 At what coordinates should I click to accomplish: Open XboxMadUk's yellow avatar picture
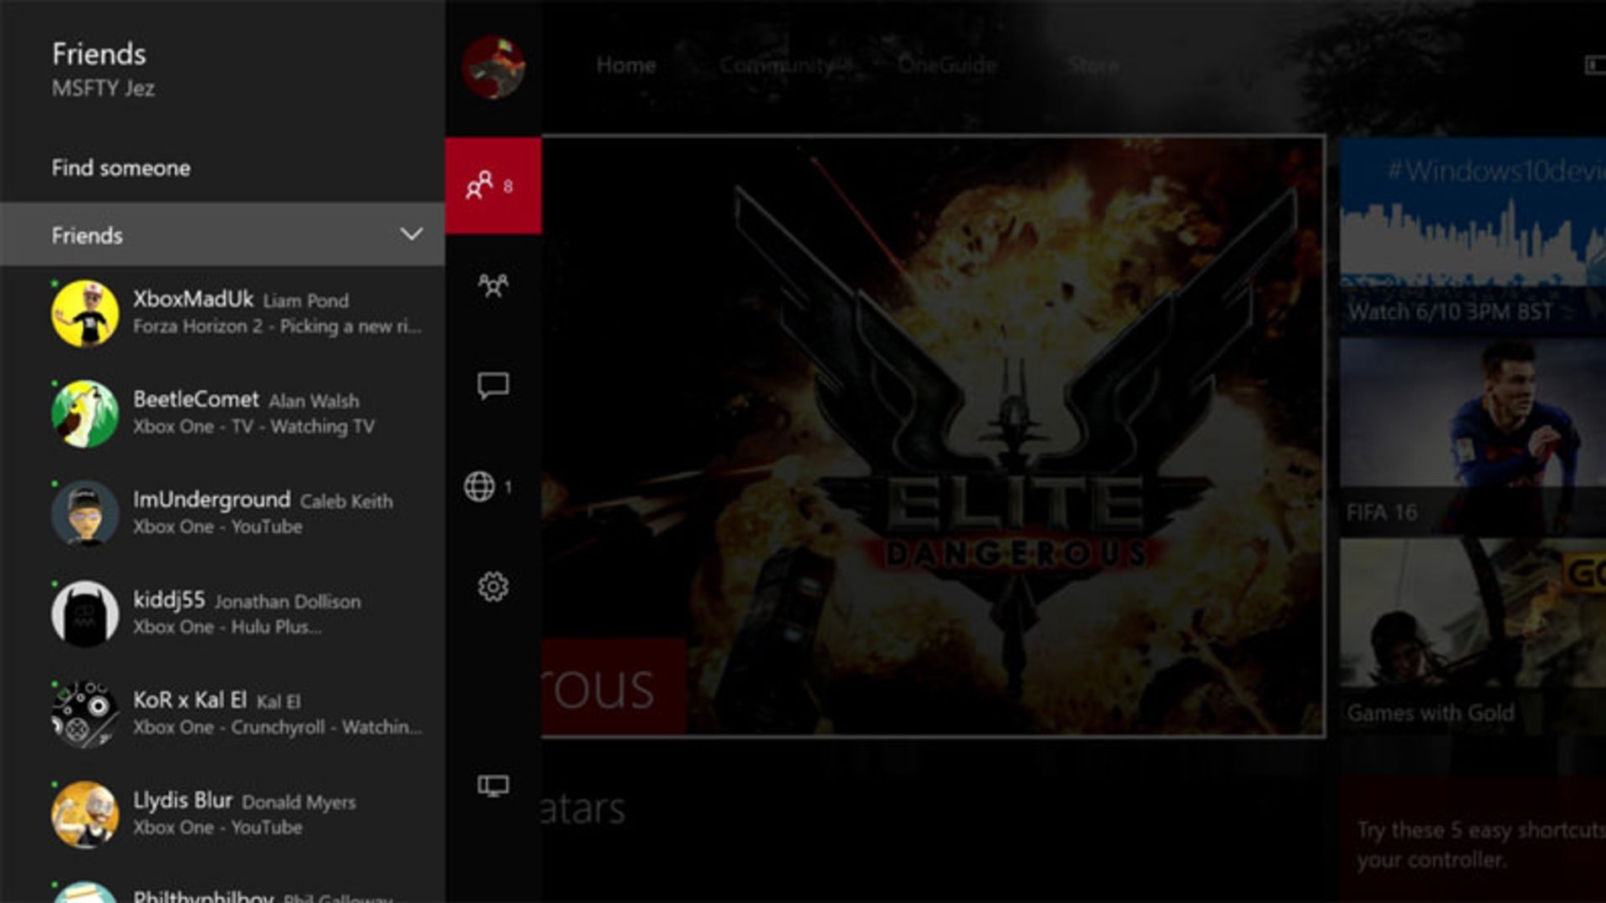pos(84,314)
